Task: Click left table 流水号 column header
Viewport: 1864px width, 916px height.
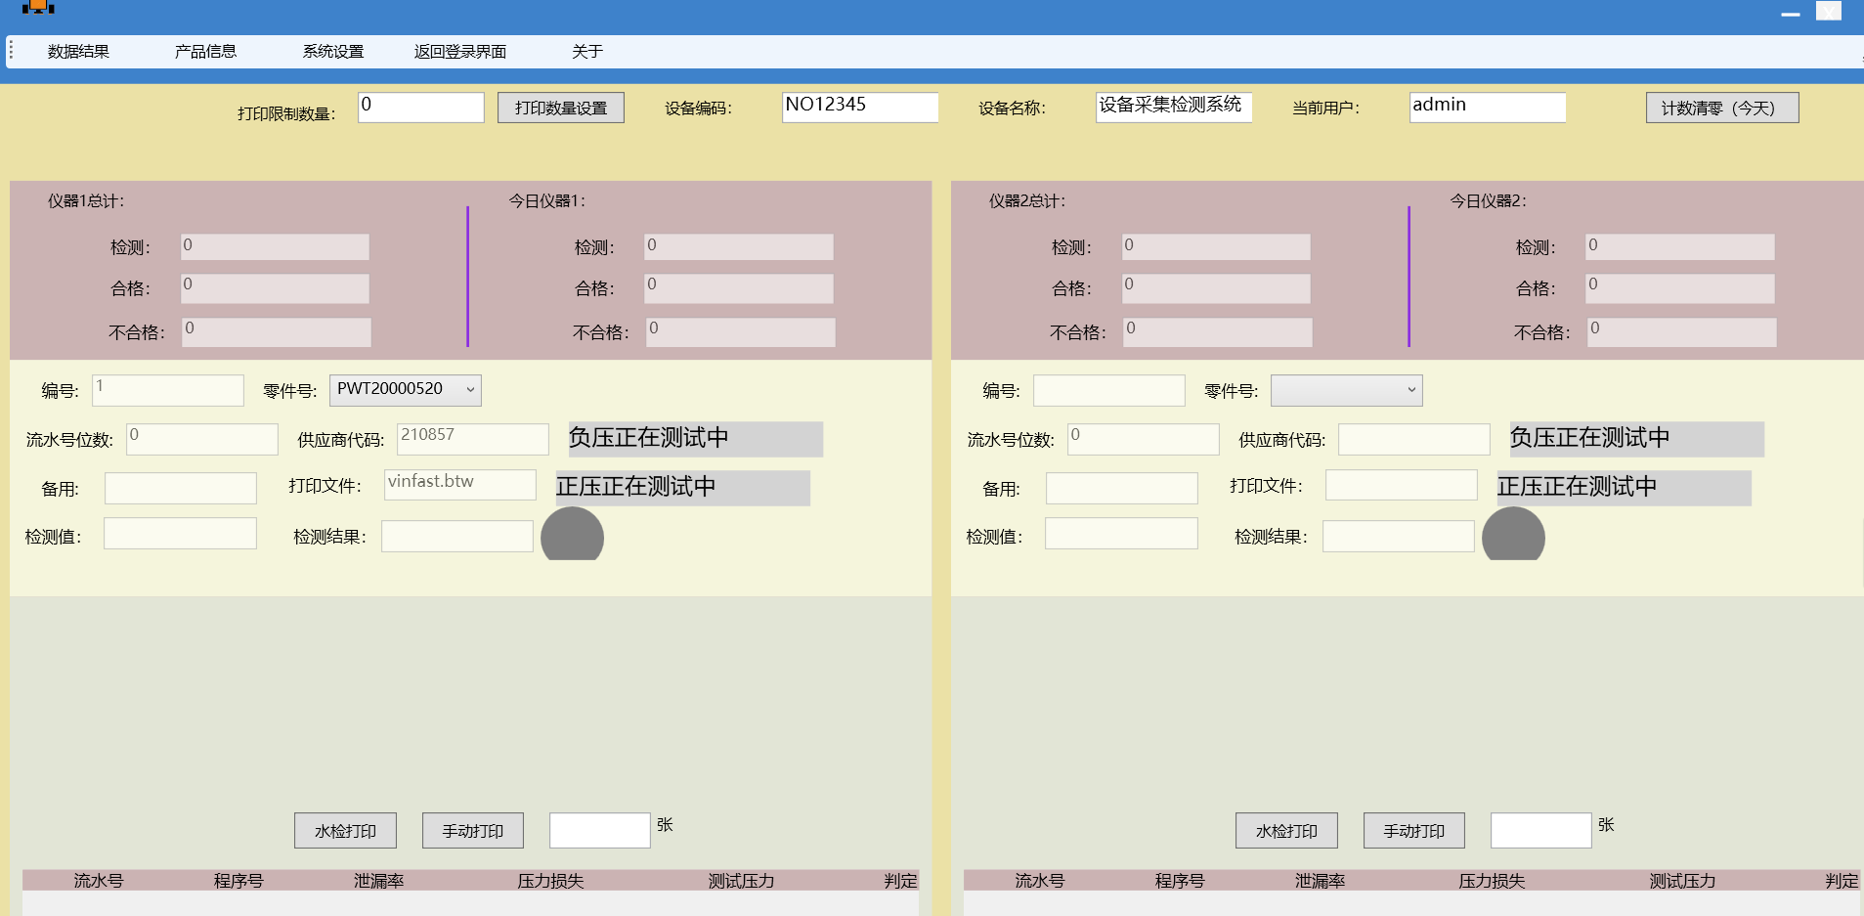Action: pos(99,881)
